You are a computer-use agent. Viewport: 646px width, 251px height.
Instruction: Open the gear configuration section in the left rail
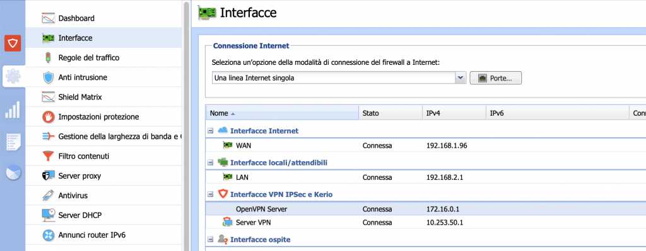(x=13, y=76)
